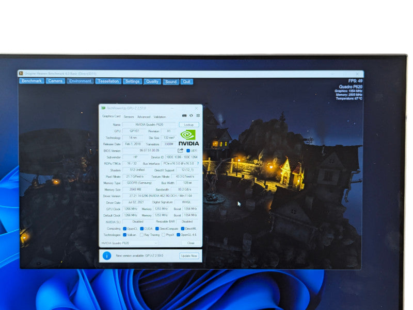Click the blue info icon in update bar
Image resolution: width=413 pixels, height=310 pixels.
coord(107,255)
